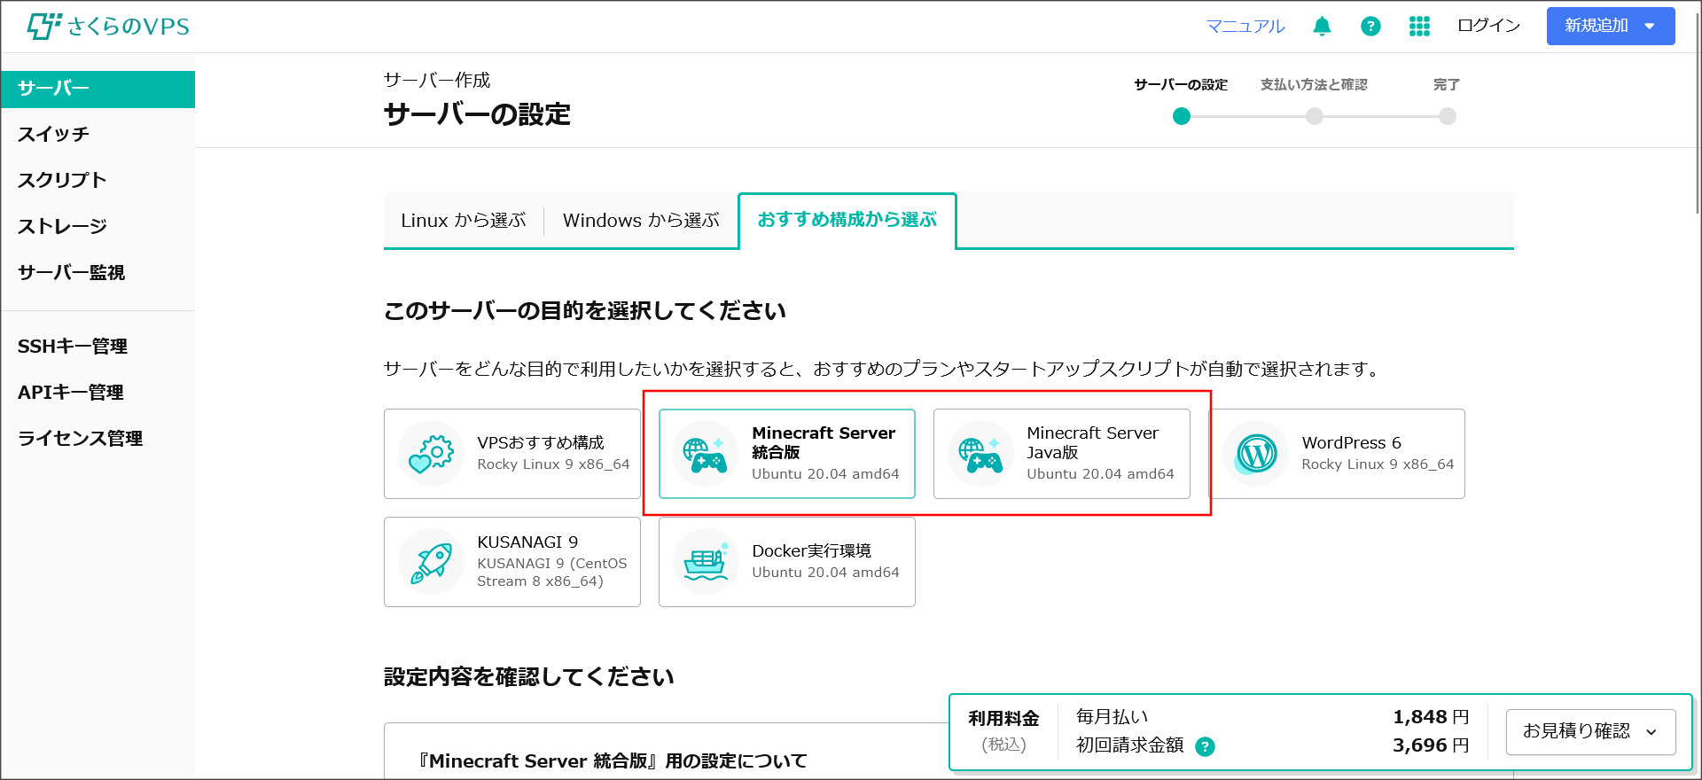The height and width of the screenshot is (780, 1702).
Task: Click the 支払い方法と確認 step marker dot
Action: click(1315, 116)
